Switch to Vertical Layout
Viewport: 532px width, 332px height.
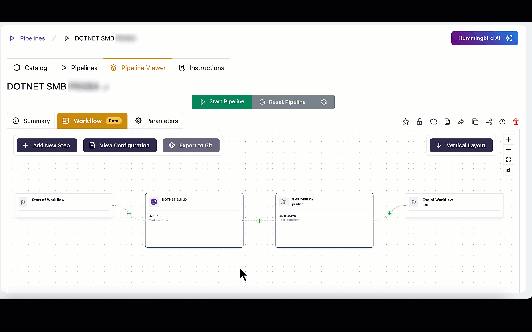pos(461,145)
